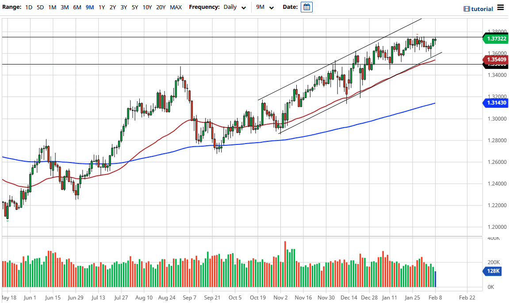This screenshot has width=509, height=303.
Task: Click the Jun 15 date axis label
Action: [53, 298]
